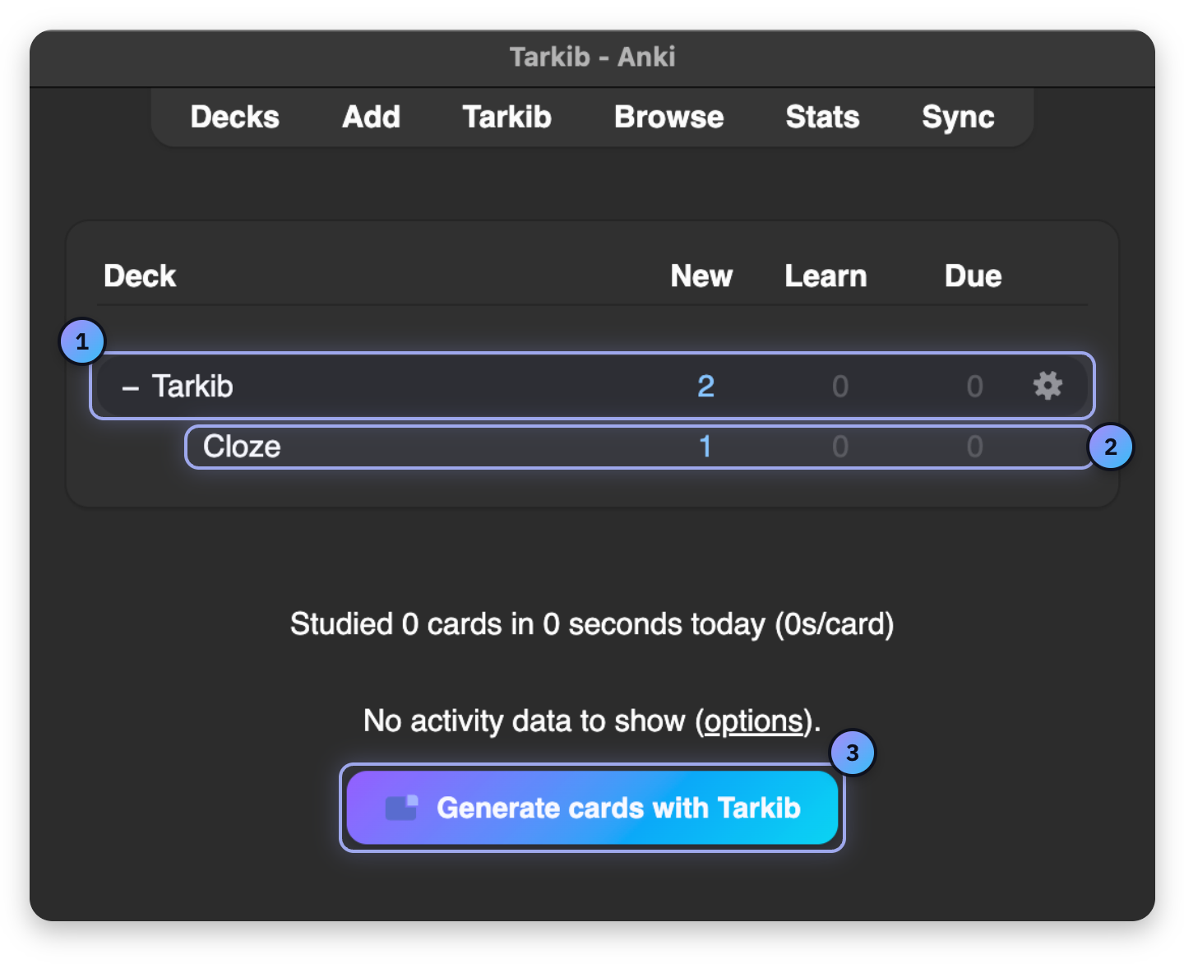
Task: Open the Add card menu item
Action: point(372,117)
